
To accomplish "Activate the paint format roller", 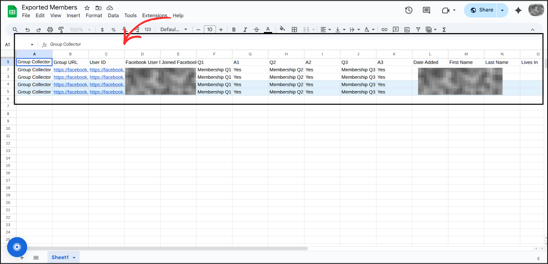I will click(x=61, y=30).
